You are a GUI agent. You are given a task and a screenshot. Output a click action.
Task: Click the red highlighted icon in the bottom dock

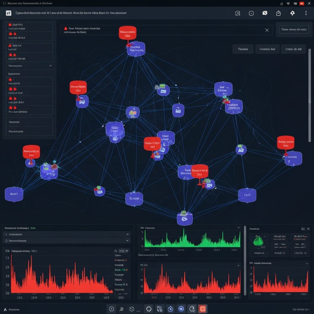202,309
